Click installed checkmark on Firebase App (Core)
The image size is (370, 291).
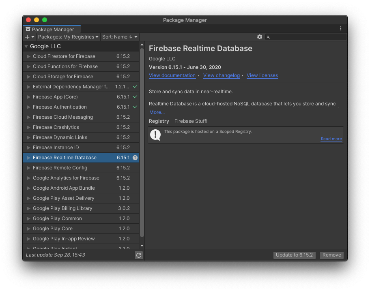point(135,97)
